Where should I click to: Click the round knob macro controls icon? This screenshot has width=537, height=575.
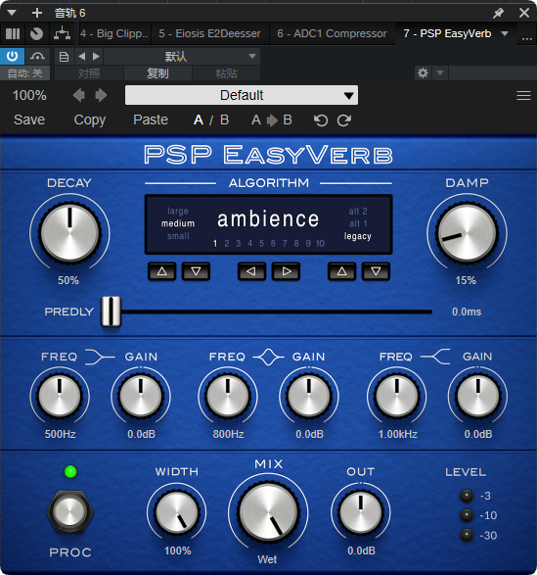click(x=36, y=33)
